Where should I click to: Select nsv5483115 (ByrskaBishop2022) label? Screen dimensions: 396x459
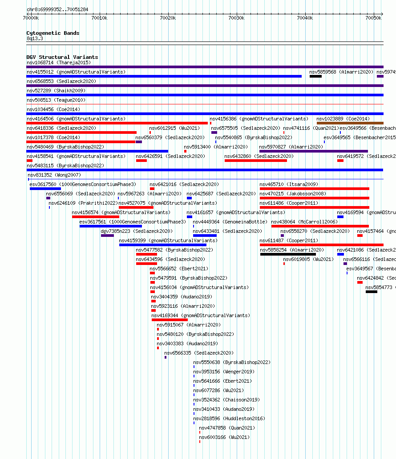(x=65, y=165)
